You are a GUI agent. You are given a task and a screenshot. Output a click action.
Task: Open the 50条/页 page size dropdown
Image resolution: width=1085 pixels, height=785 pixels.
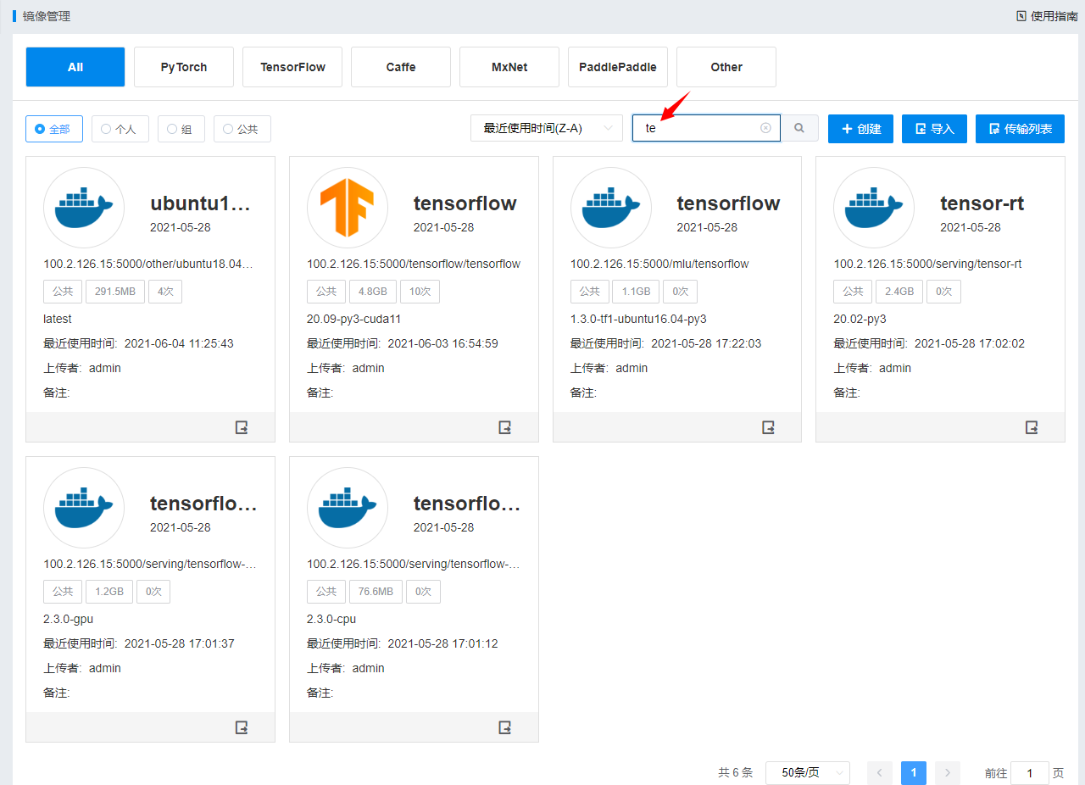coord(807,773)
